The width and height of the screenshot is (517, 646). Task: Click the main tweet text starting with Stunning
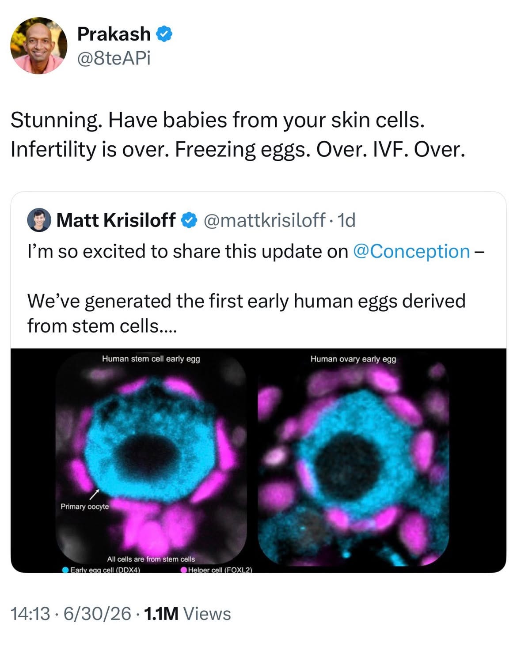pyautogui.click(x=238, y=135)
